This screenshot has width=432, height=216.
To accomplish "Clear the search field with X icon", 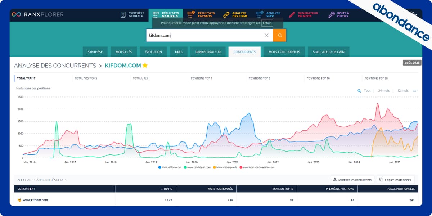I will [x=266, y=35].
